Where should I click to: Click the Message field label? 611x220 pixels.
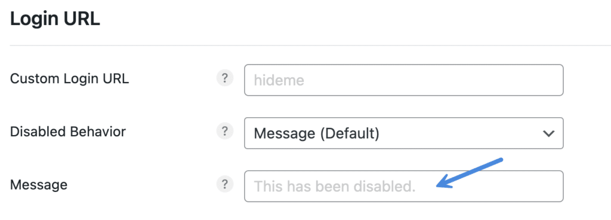39,185
